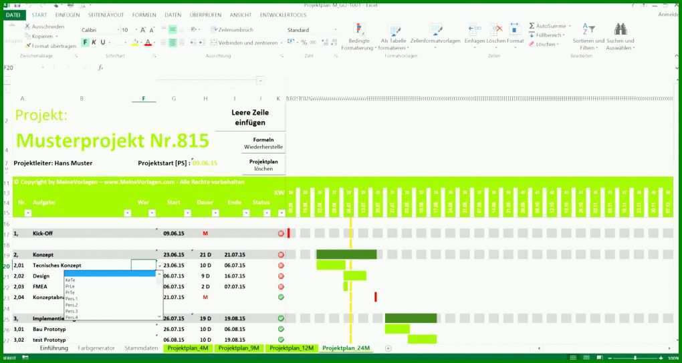
Task: Open the Standard number format dropdown
Action: click(336, 30)
